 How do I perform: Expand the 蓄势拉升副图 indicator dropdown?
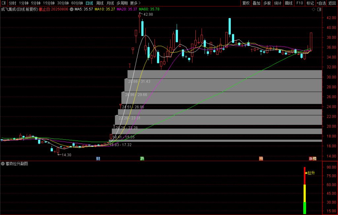[3, 163]
